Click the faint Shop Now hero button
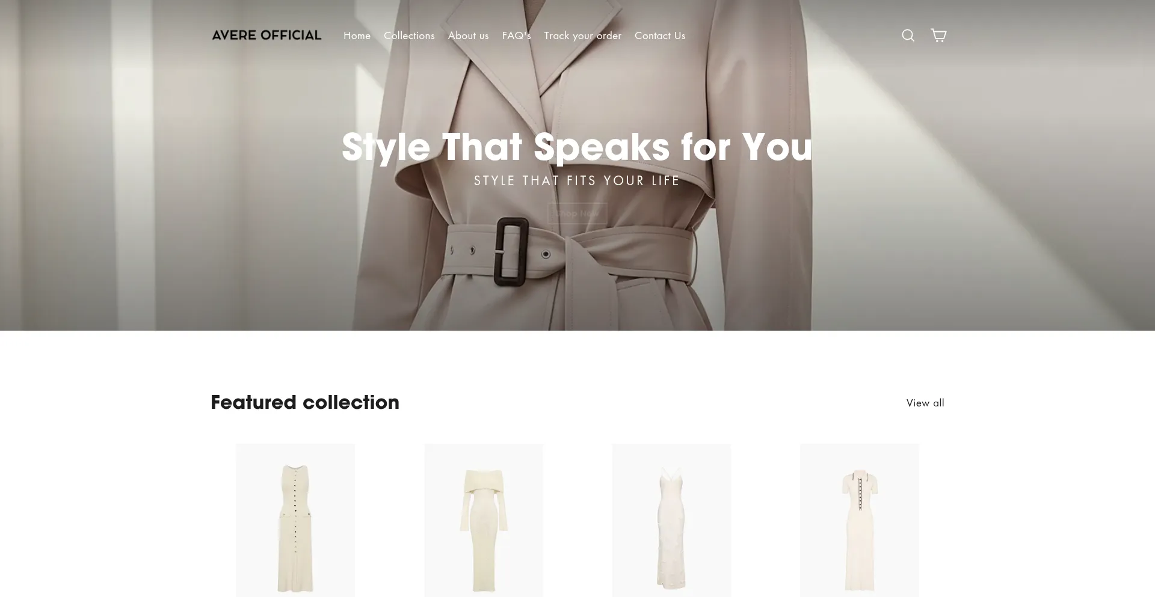The height and width of the screenshot is (597, 1155). coord(577,213)
